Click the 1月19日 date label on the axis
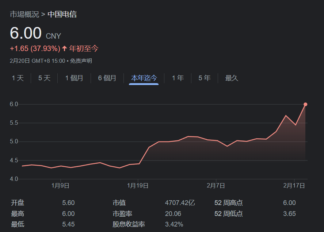Screen dimensions: 324x232 point(138,186)
